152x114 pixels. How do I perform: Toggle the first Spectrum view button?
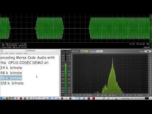pos(82,52)
